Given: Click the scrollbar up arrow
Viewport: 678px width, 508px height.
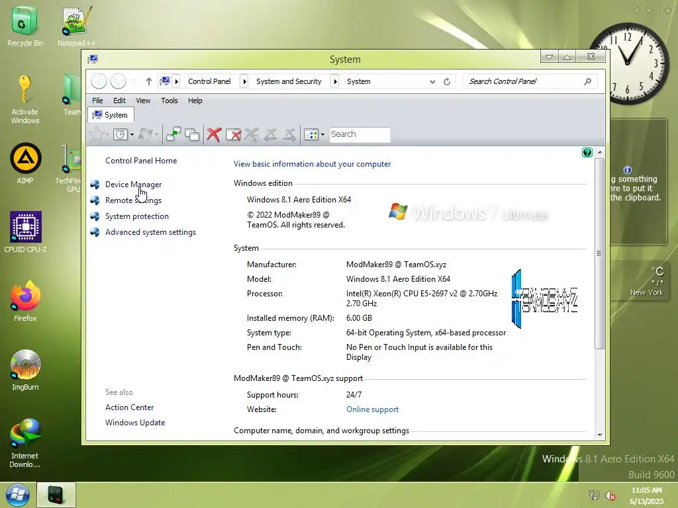Looking at the screenshot, I should point(599,152).
